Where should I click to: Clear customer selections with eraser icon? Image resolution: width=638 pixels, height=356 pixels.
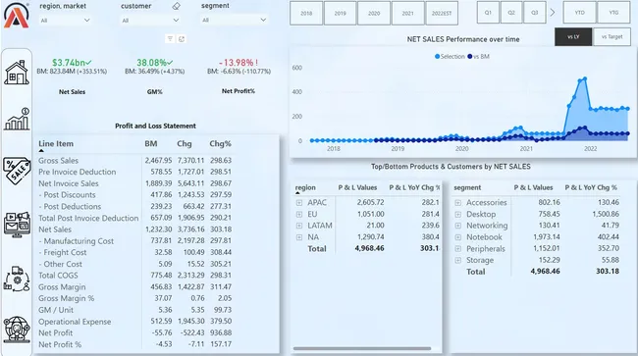coord(176,6)
